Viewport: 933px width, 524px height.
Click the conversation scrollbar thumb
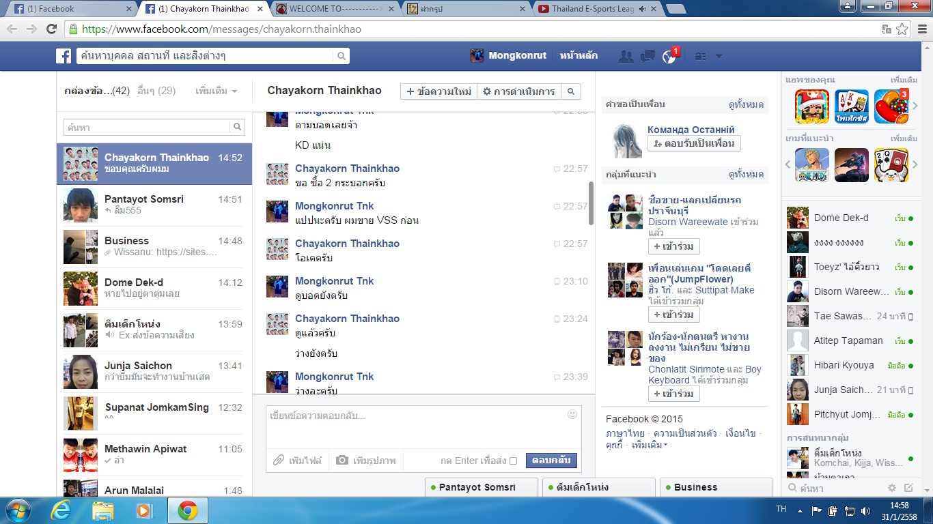click(591, 203)
